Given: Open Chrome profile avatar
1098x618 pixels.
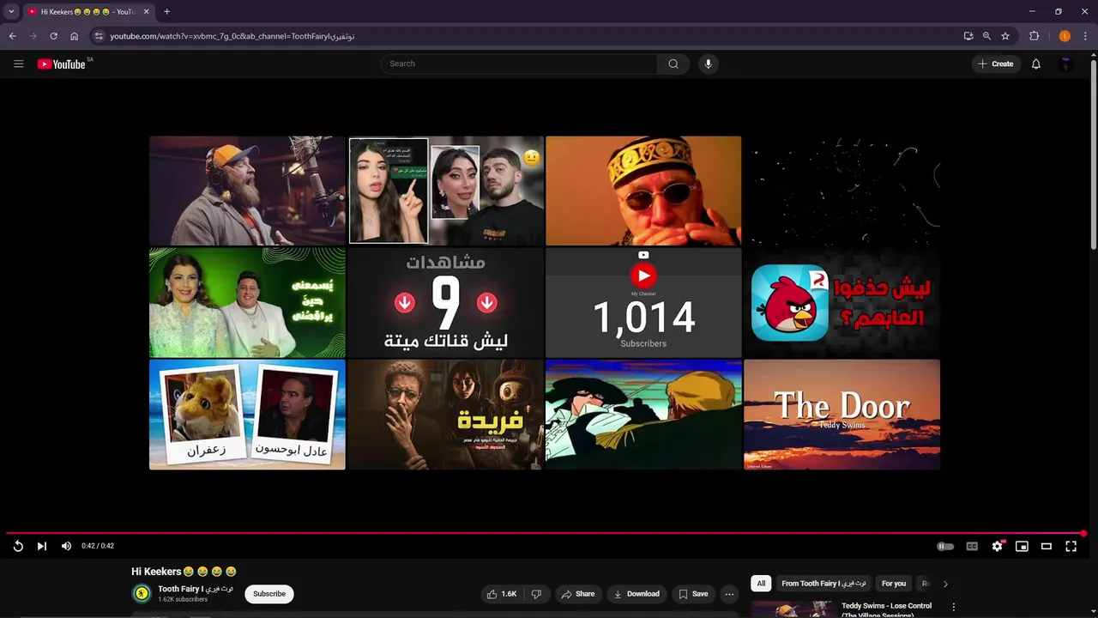Looking at the screenshot, I should [x=1065, y=36].
